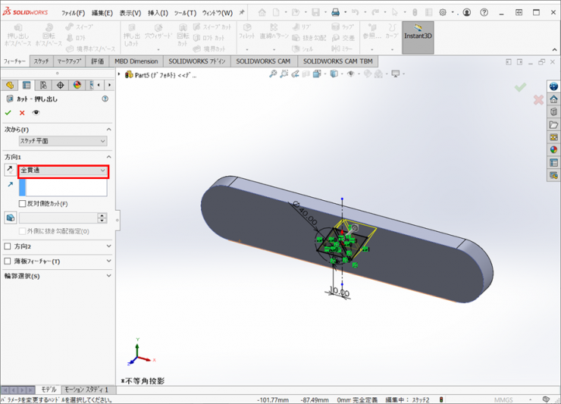Expand the 輪郭選択 section

coord(108,276)
